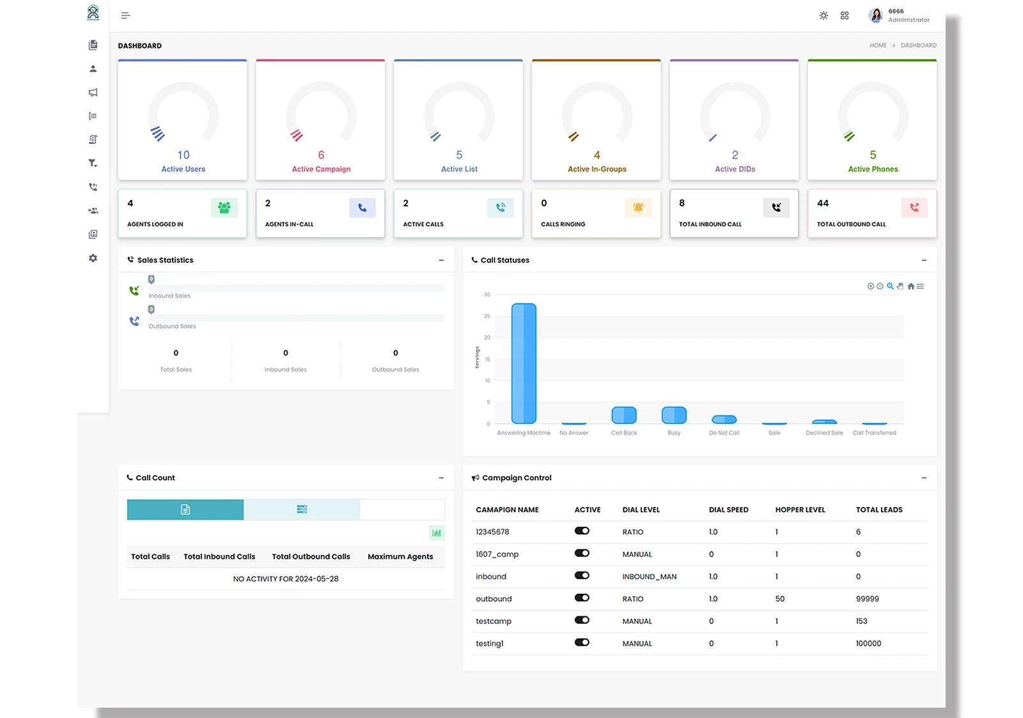Image resolution: width=1023 pixels, height=718 pixels.
Task: Turn off the outbound campaign active switch
Action: point(581,598)
